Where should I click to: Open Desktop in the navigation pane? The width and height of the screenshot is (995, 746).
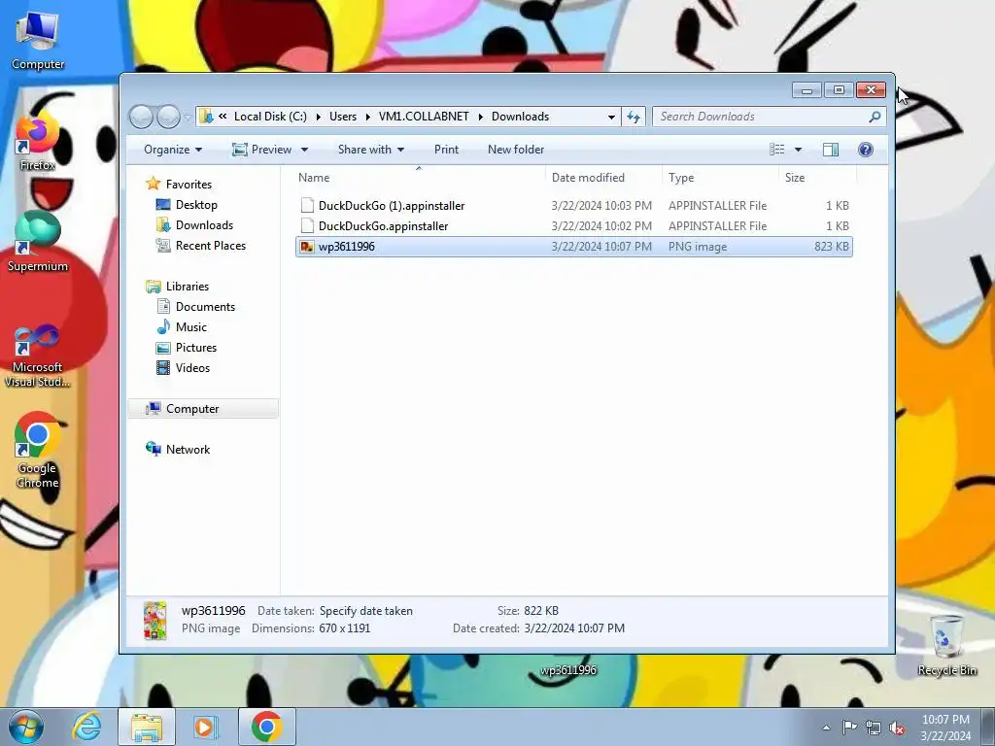pyautogui.click(x=196, y=205)
